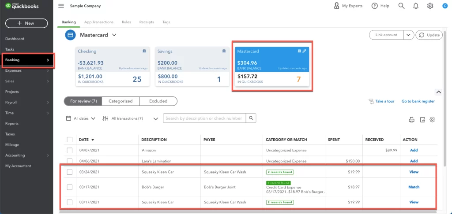Click the Link account button
Image resolution: width=452 pixels, height=214 pixels.
386,35
